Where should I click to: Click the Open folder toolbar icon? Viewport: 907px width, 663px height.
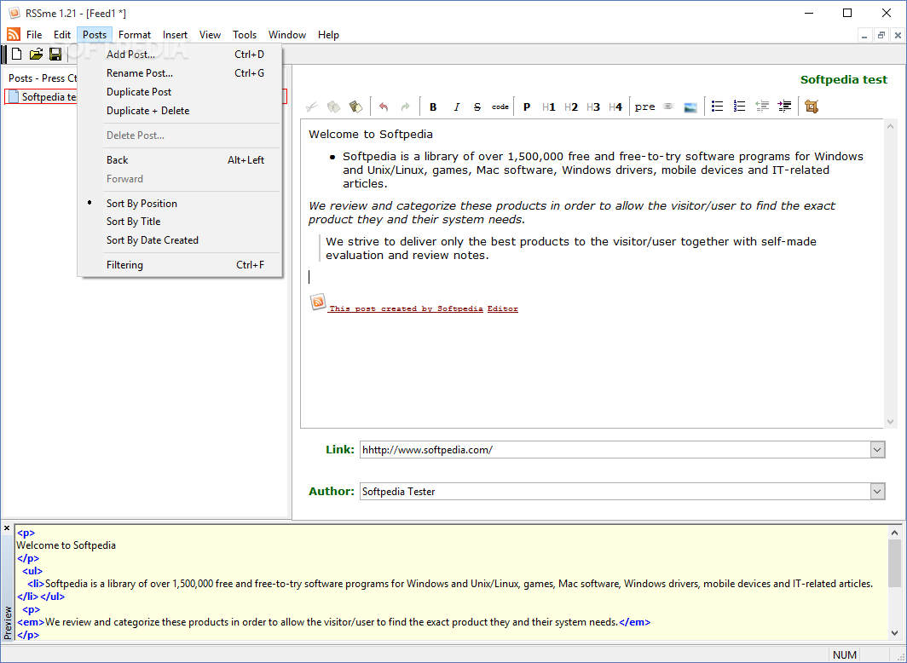click(37, 55)
